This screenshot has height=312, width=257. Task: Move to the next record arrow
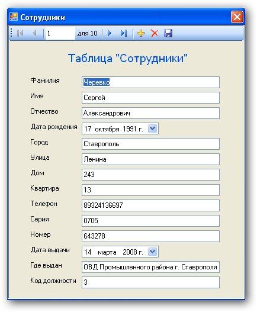tap(110, 33)
